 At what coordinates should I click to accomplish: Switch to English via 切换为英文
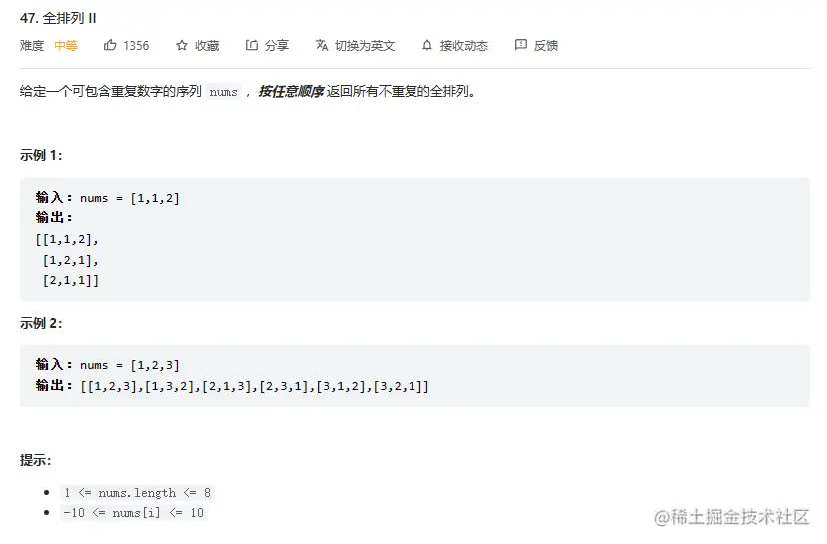pos(365,46)
